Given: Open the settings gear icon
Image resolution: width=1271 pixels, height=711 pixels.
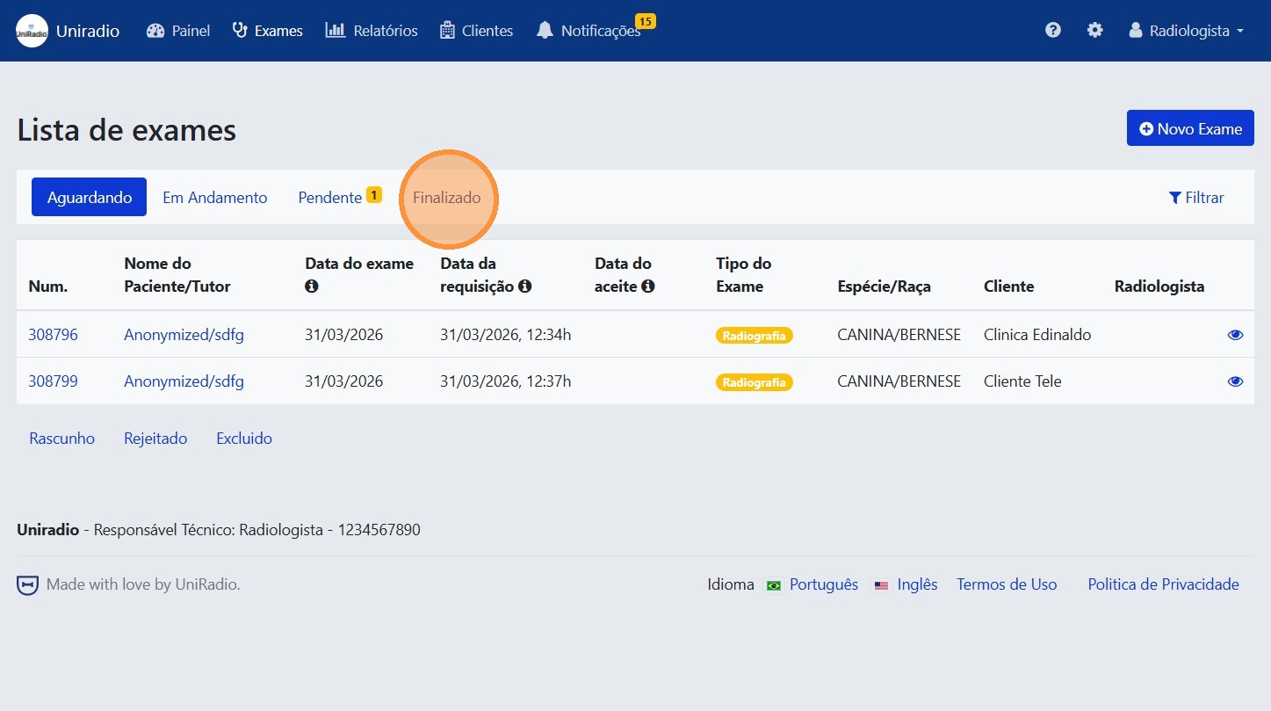Looking at the screenshot, I should pos(1094,29).
